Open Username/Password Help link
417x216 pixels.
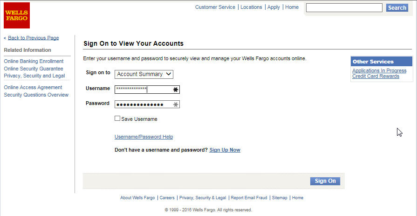144,137
